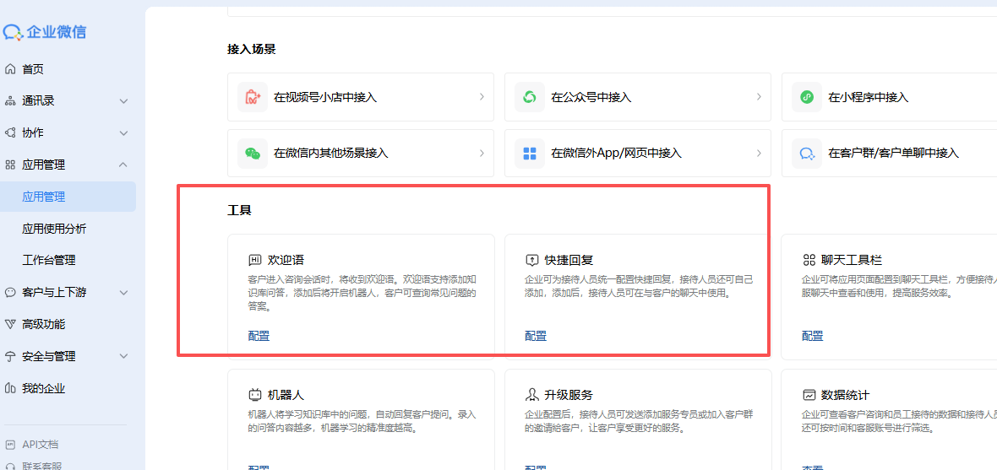Click the 机器人 robot icon
This screenshot has width=997, height=470.
(x=254, y=395)
